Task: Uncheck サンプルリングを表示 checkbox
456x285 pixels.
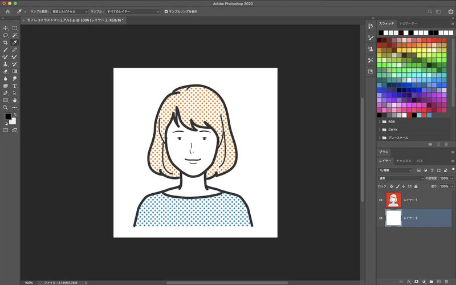Action: (166, 11)
